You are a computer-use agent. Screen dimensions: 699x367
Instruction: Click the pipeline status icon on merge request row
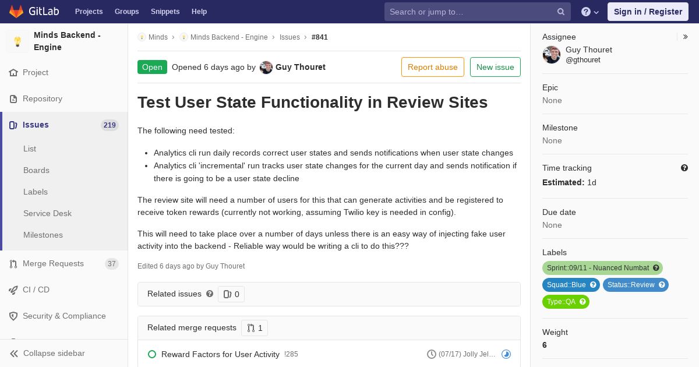click(x=506, y=354)
